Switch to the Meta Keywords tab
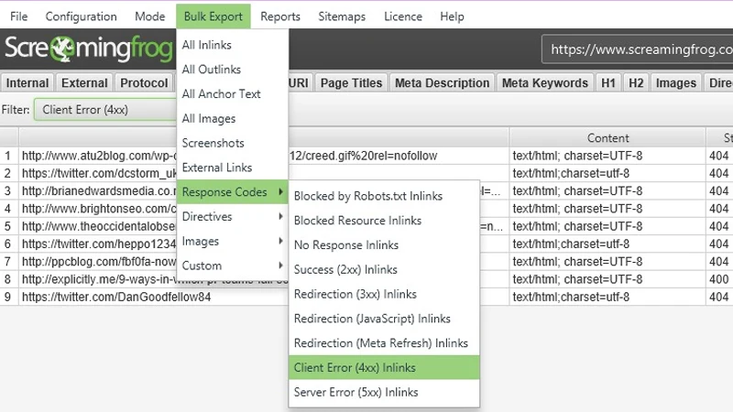Image resolution: width=733 pixels, height=412 pixels. (x=544, y=83)
